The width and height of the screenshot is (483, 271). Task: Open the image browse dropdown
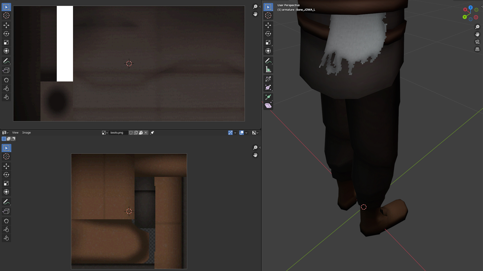click(x=105, y=133)
